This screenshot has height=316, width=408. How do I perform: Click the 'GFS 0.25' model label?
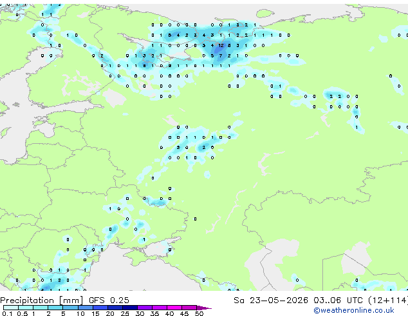(109, 300)
